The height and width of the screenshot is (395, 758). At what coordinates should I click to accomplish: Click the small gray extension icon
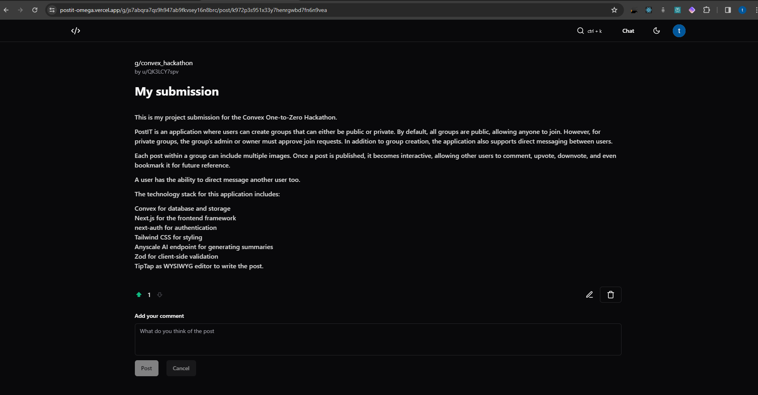click(663, 10)
